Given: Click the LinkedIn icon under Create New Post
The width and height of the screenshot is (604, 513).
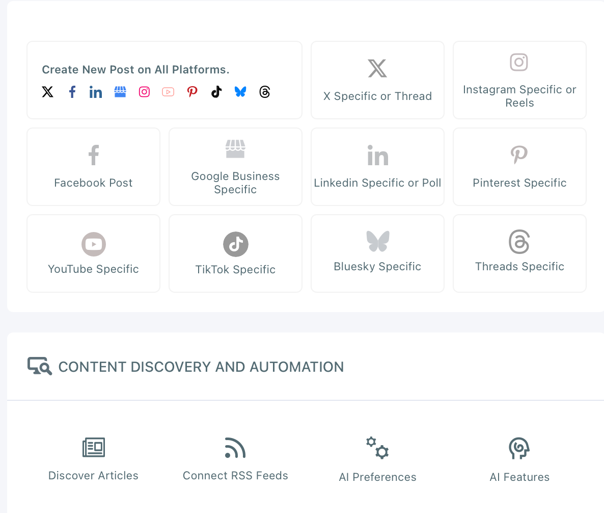Looking at the screenshot, I should click(95, 92).
